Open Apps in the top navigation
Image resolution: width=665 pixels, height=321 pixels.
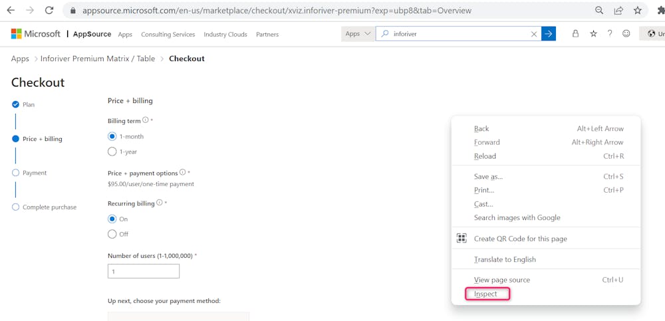[x=125, y=35]
